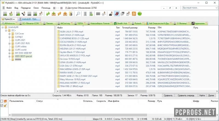The image size is (219, 121).
Task: Click the update available notice 22782
Action: click(81, 8)
